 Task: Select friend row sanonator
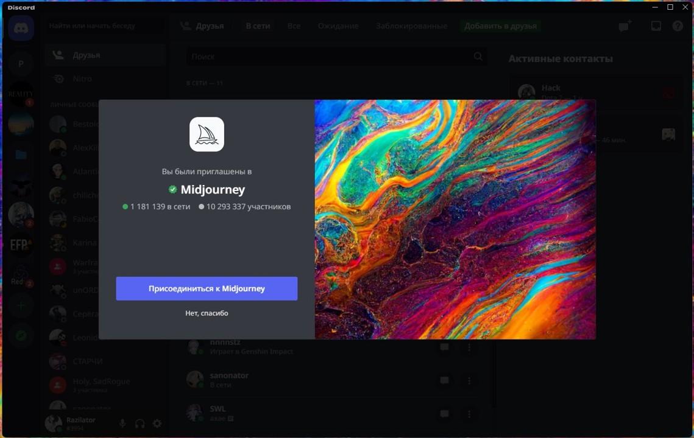click(332, 380)
